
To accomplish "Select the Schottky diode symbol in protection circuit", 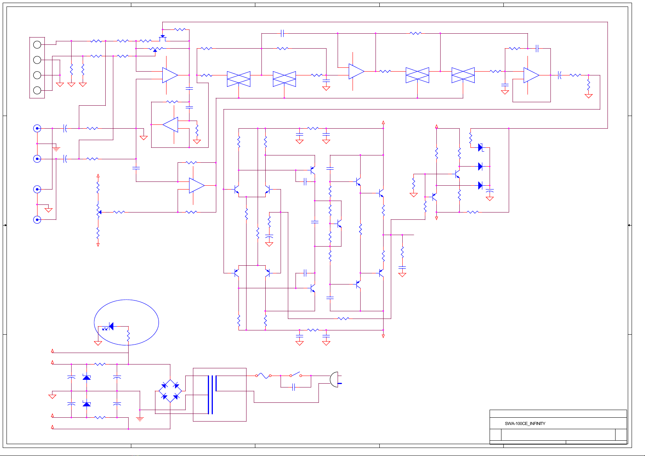I will coord(481,147).
